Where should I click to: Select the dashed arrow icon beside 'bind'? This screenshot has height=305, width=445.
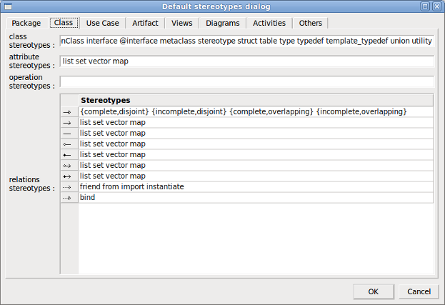coord(69,197)
